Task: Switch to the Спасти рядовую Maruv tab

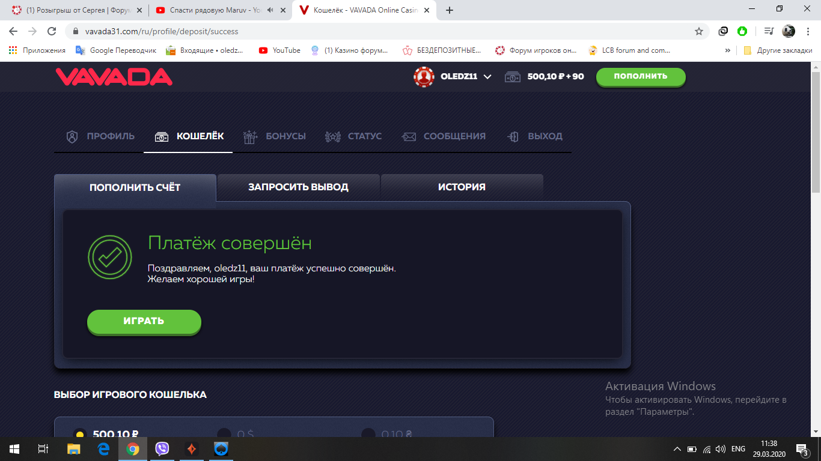Action: pyautogui.click(x=219, y=10)
